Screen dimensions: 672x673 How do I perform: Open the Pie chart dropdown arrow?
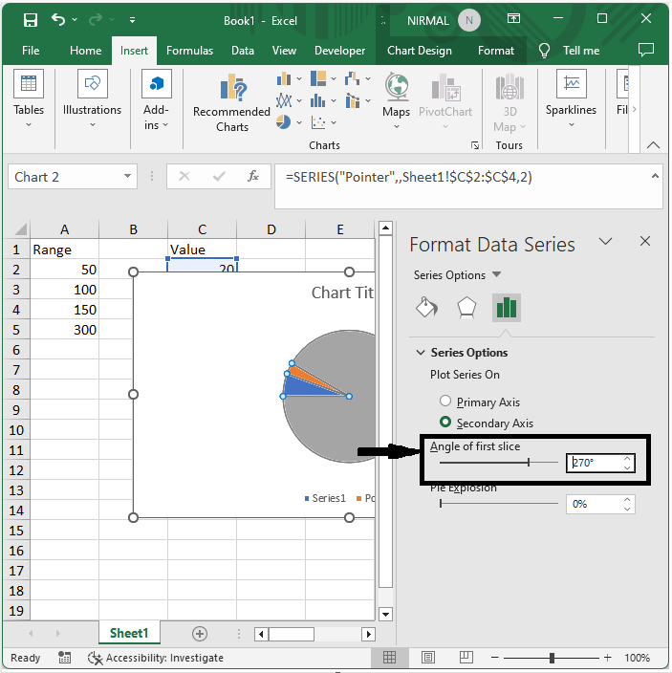299,122
